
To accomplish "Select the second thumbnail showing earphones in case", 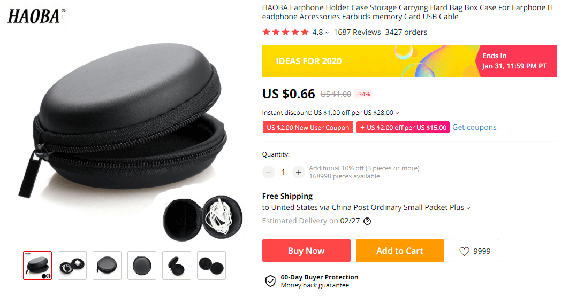I will (72, 266).
